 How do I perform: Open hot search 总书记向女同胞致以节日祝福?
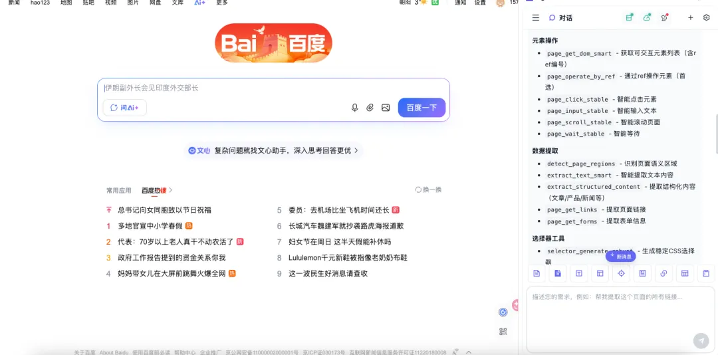[x=164, y=210]
